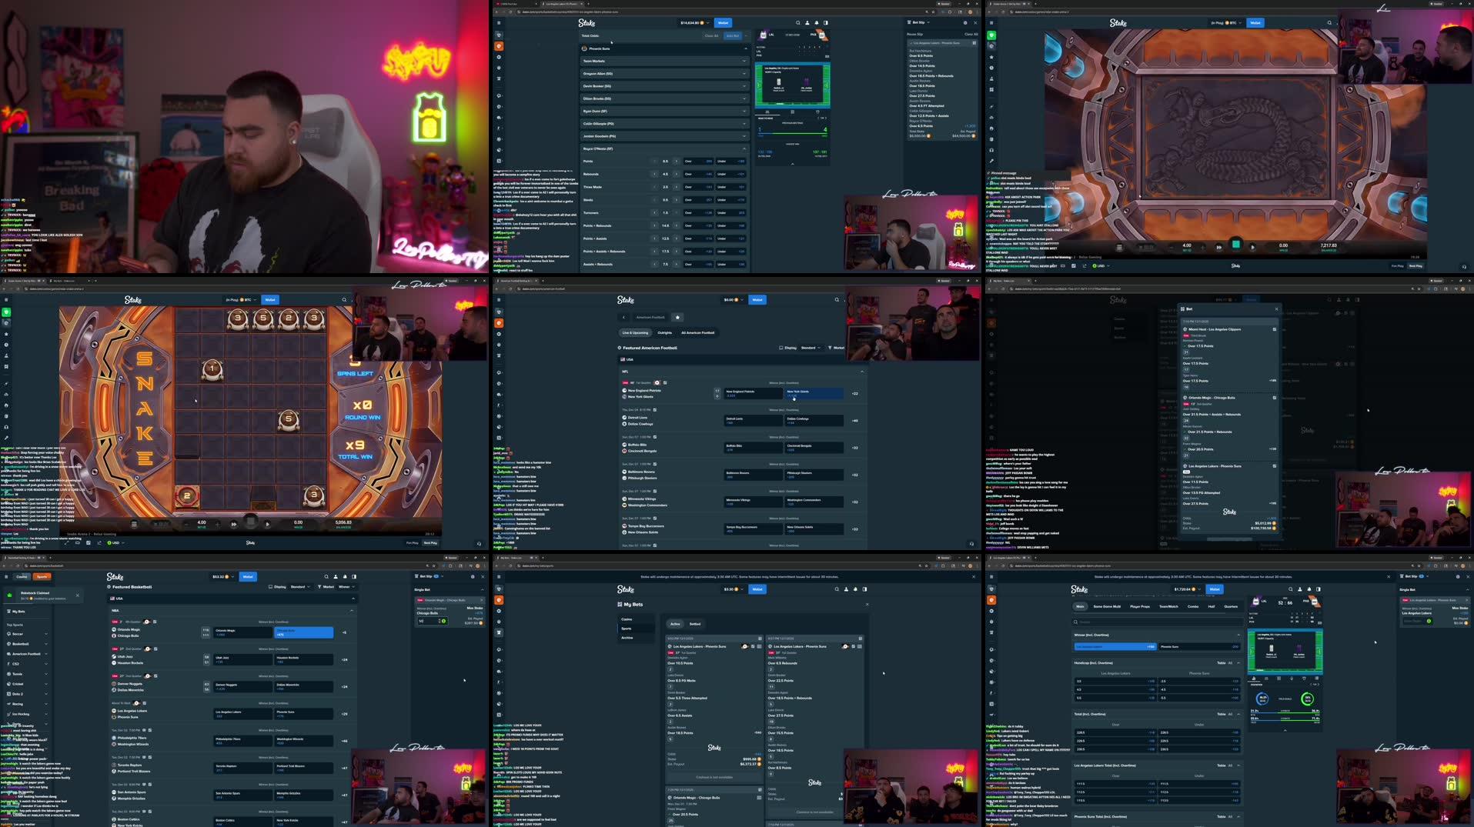1474x827 pixels.
Task: Favorite American Football using the star icon
Action: (677, 316)
